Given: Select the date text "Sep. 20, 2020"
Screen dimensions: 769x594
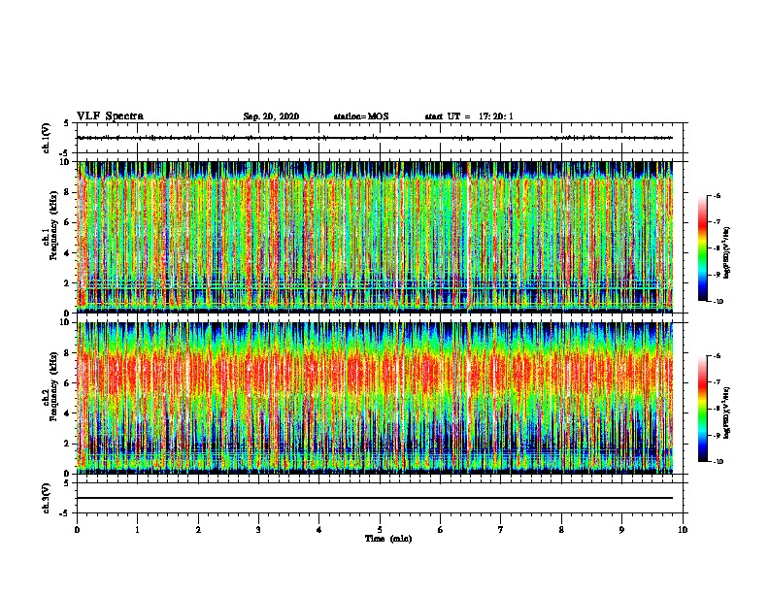Looking at the screenshot, I should point(271,116).
